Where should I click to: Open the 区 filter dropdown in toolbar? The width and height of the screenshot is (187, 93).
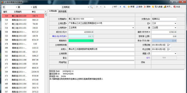16,7
